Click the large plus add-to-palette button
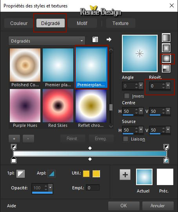Viewport: 178px width, 212px height. coord(125,175)
